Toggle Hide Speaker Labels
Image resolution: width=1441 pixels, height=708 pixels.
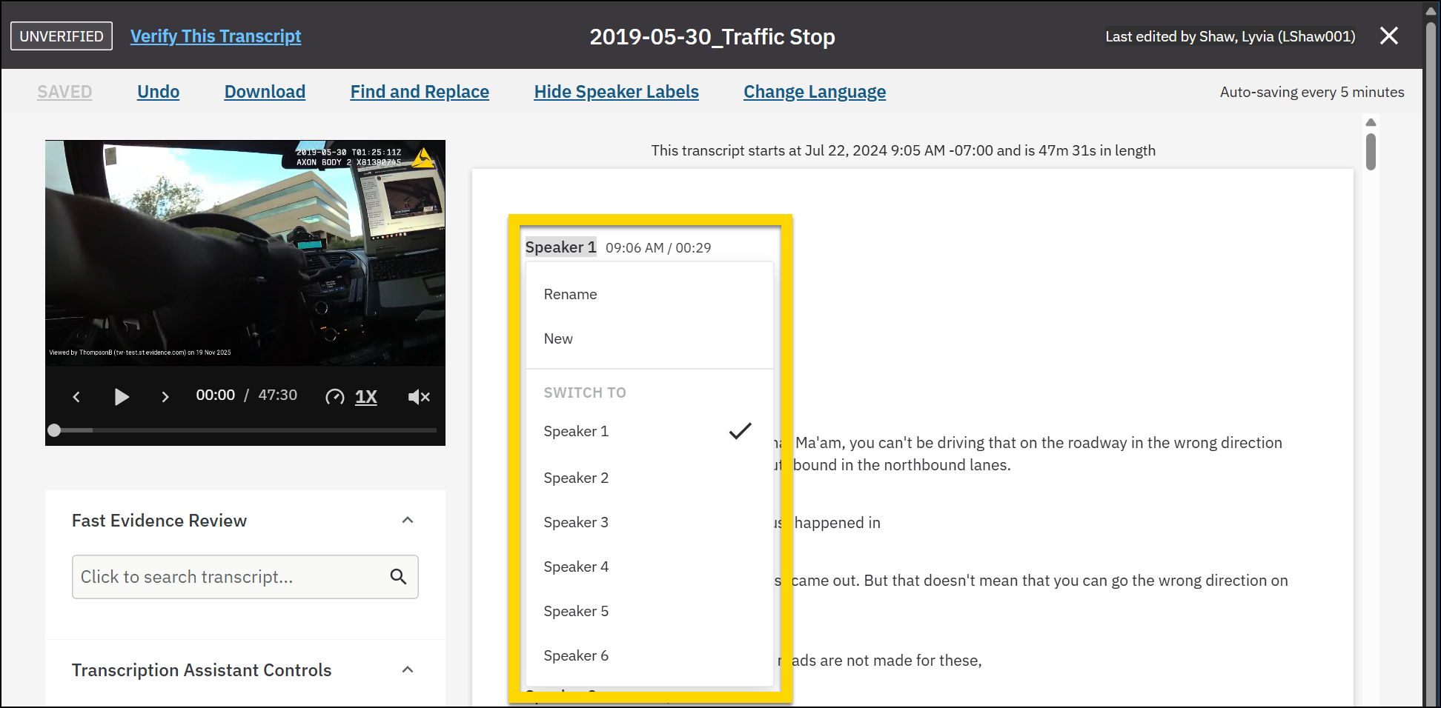pyautogui.click(x=616, y=92)
